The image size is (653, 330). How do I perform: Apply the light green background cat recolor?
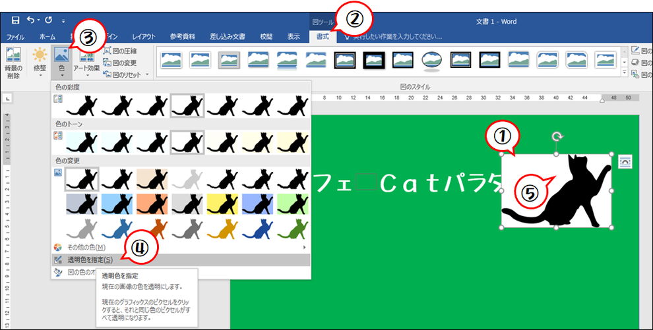tap(293, 204)
